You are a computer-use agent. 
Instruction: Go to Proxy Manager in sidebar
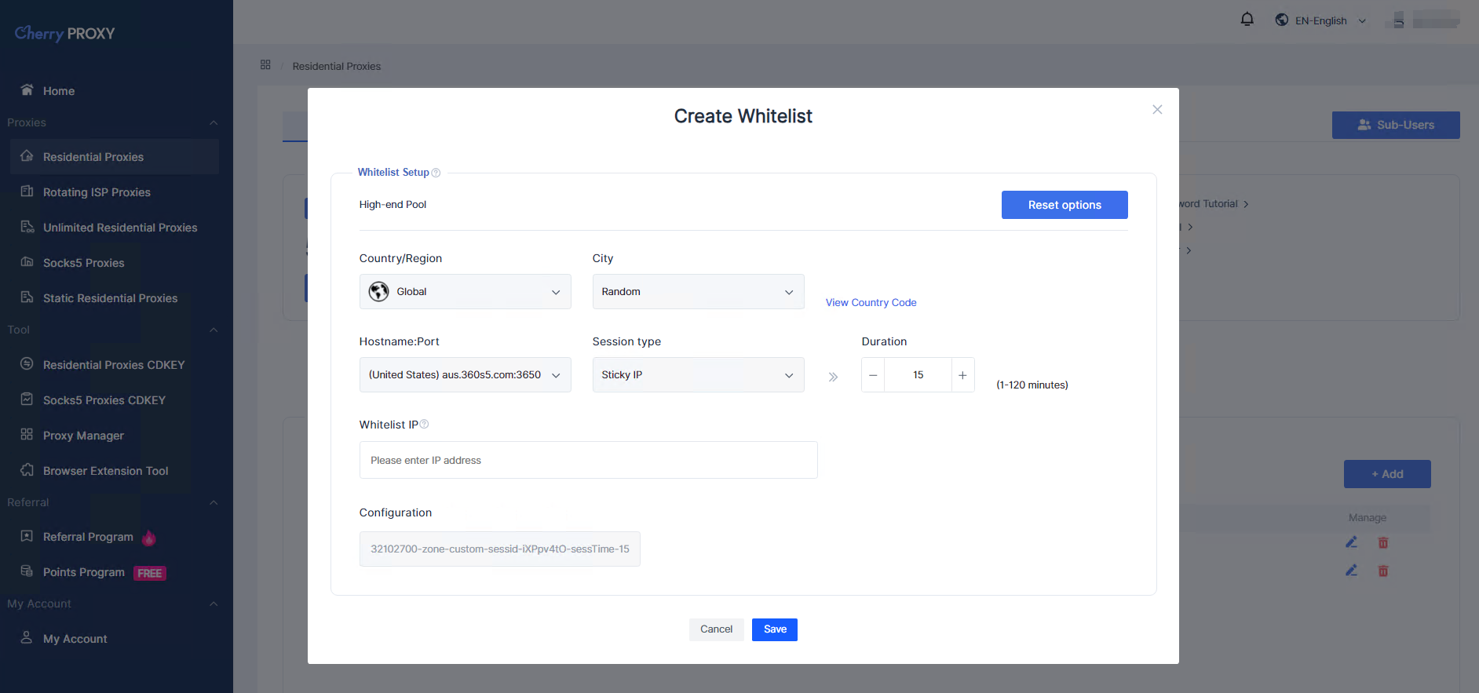[83, 436]
